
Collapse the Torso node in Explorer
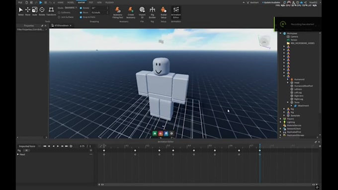(x=288, y=102)
